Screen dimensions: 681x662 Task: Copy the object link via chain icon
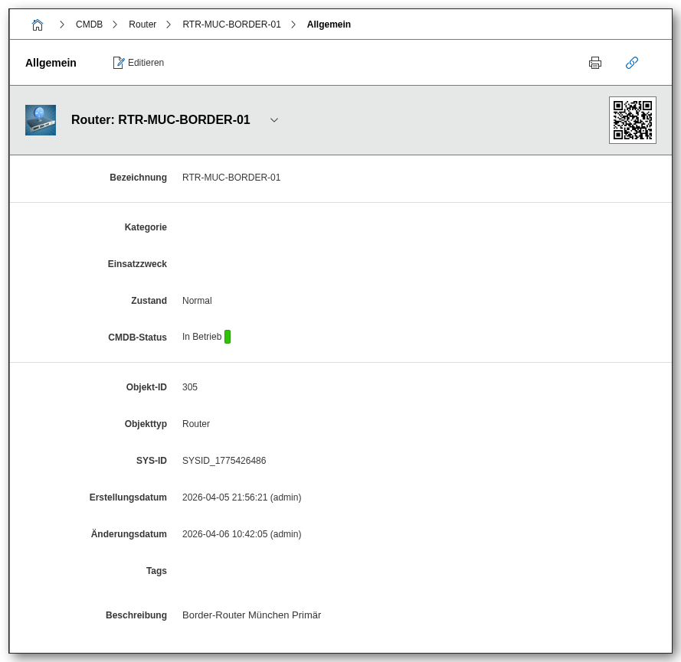tap(632, 63)
